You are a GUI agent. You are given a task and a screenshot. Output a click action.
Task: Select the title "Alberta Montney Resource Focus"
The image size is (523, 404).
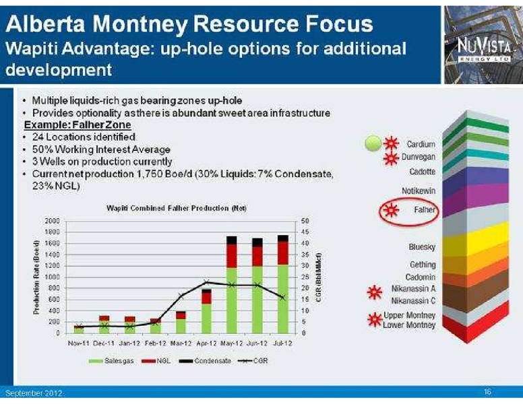(x=189, y=24)
